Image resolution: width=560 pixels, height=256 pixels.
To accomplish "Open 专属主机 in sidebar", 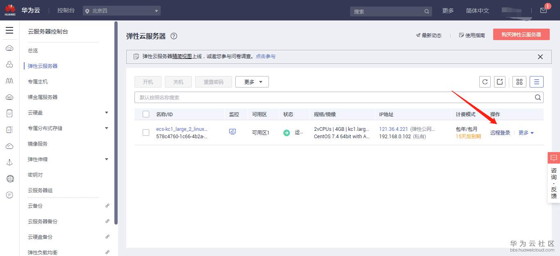I will coord(38,81).
